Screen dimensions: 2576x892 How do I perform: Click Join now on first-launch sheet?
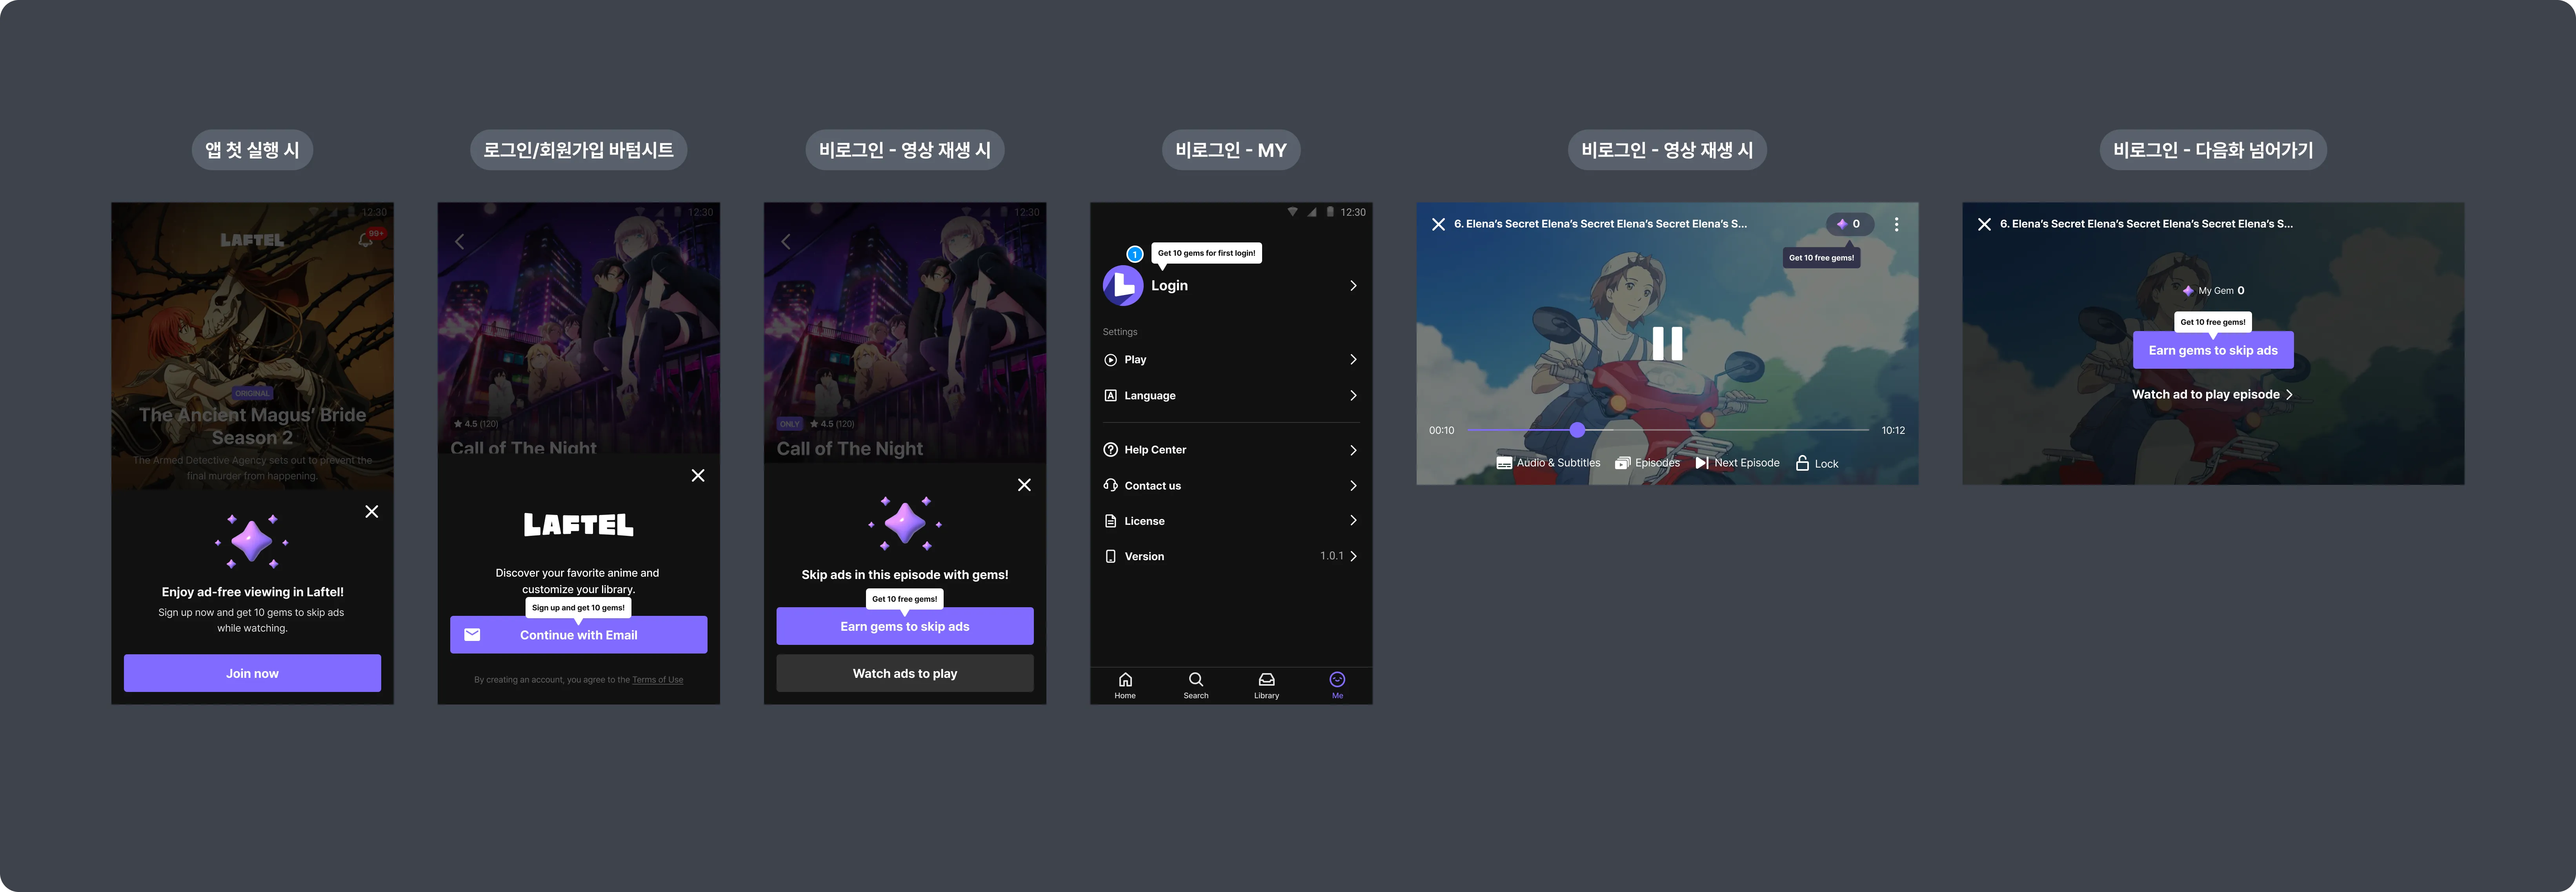pyautogui.click(x=252, y=673)
